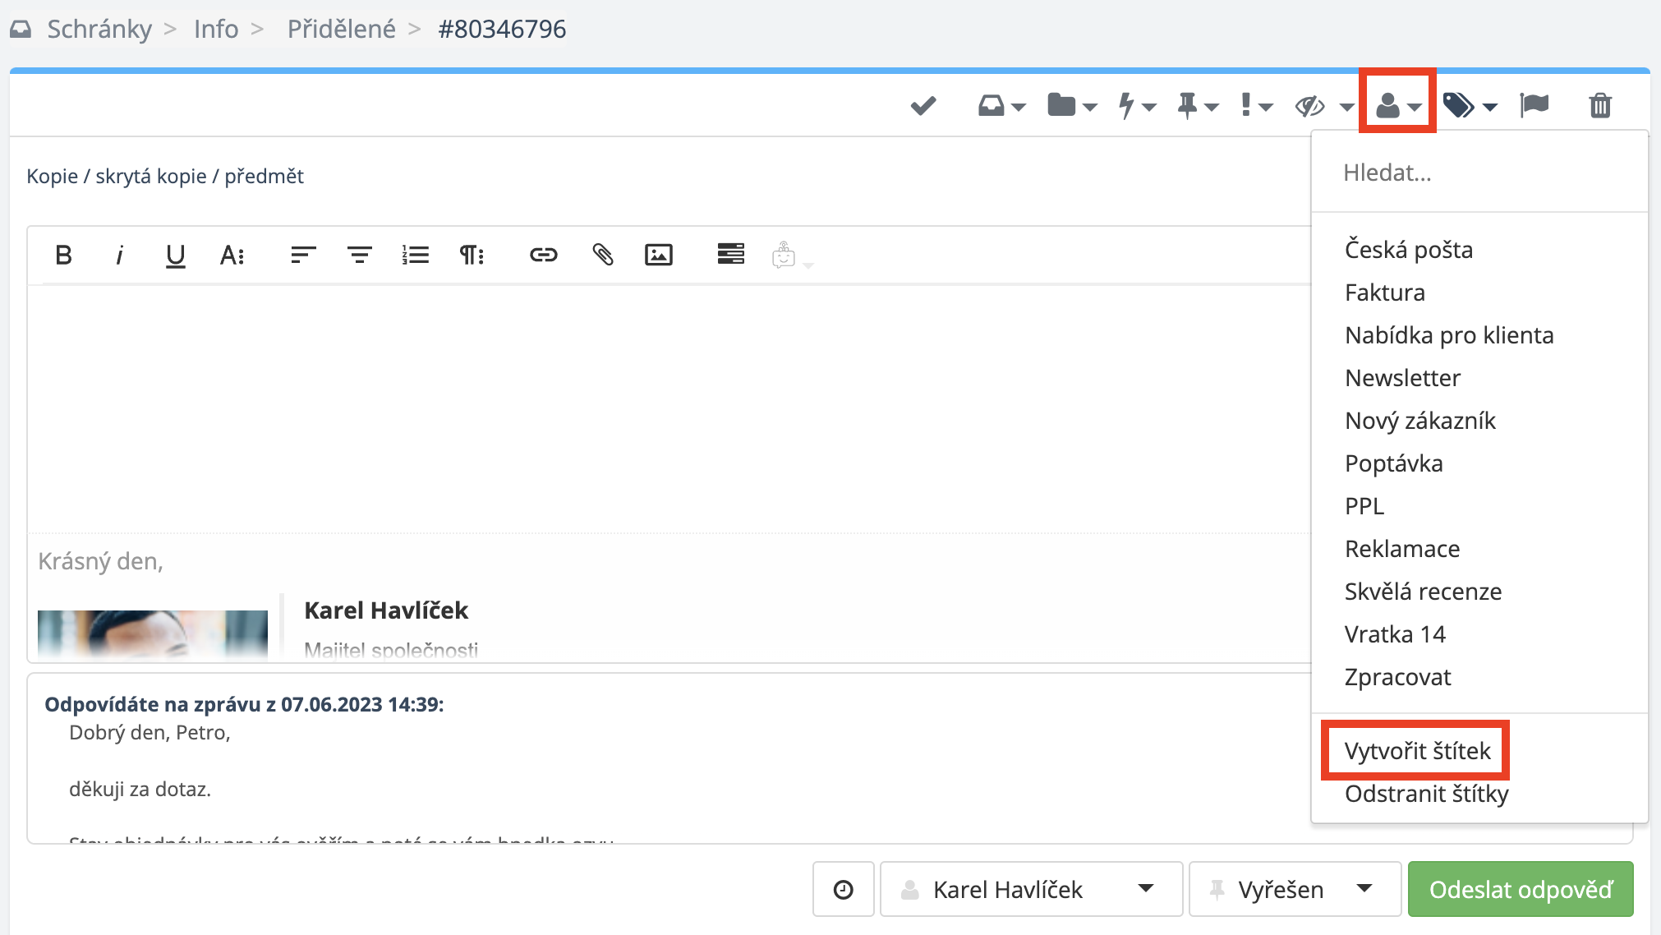Select the Nabídka pro klienta label

[x=1449, y=335]
